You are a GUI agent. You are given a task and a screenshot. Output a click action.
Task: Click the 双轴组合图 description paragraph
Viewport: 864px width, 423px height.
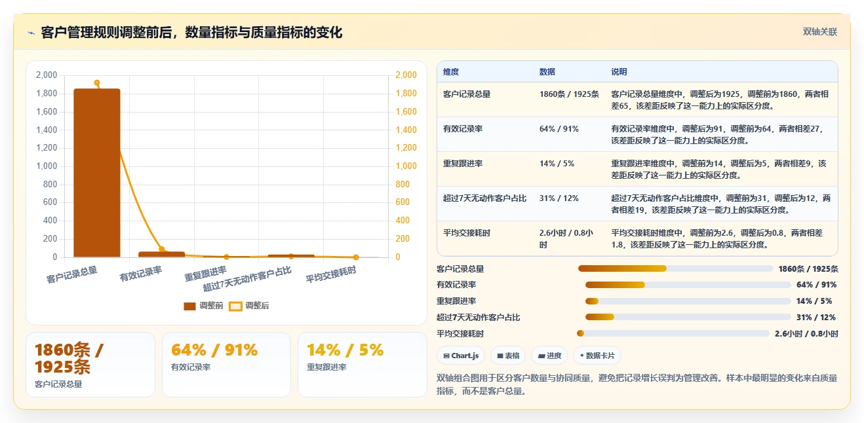[x=637, y=384]
